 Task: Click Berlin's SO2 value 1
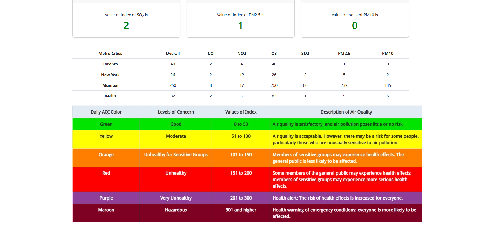click(x=305, y=96)
